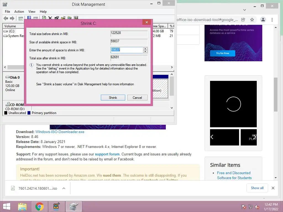This screenshot has height=212, width=283.
Task: Click the info icon in Shrink dialog
Action: tap(32, 65)
